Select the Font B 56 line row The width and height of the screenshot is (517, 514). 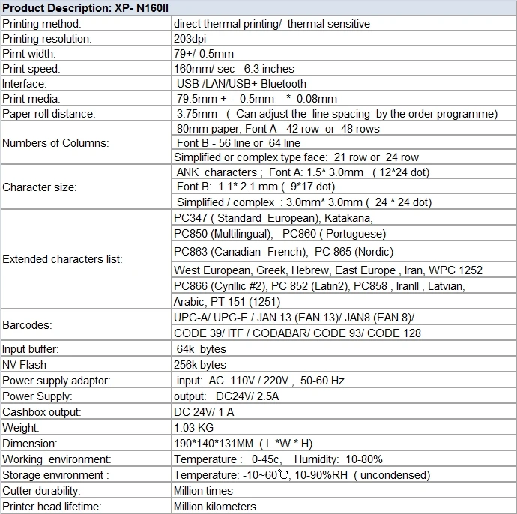344,143
